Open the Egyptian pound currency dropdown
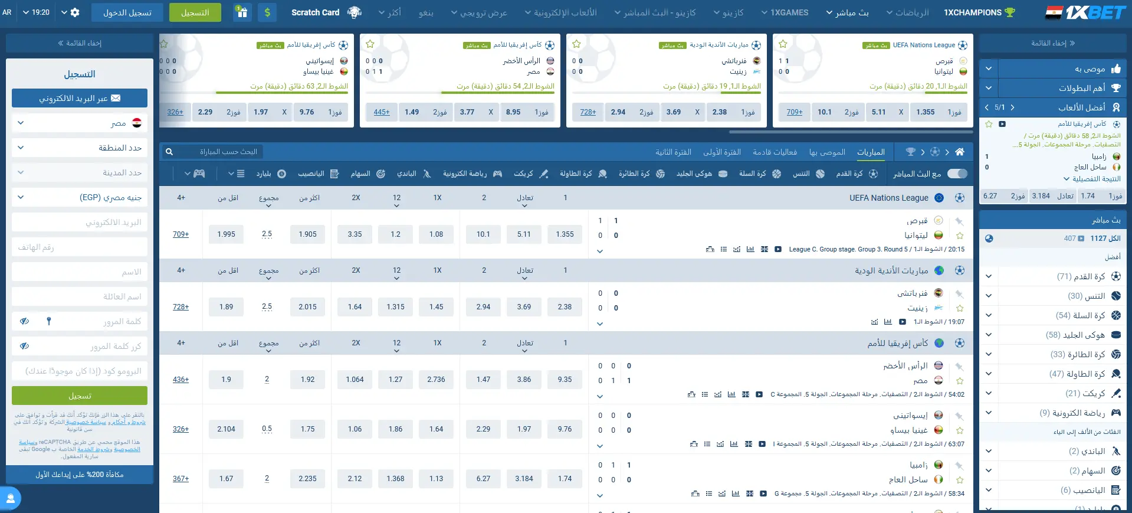The image size is (1132, 513). pos(80,197)
